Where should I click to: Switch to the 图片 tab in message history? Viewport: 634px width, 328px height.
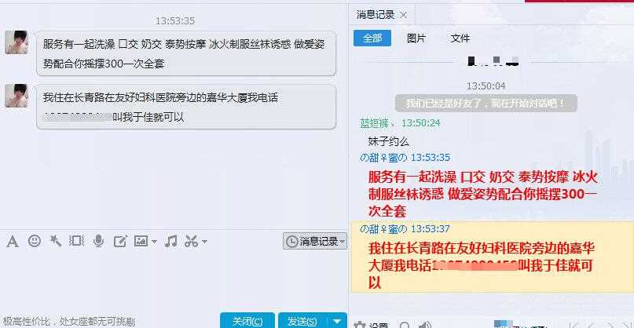pyautogui.click(x=416, y=38)
